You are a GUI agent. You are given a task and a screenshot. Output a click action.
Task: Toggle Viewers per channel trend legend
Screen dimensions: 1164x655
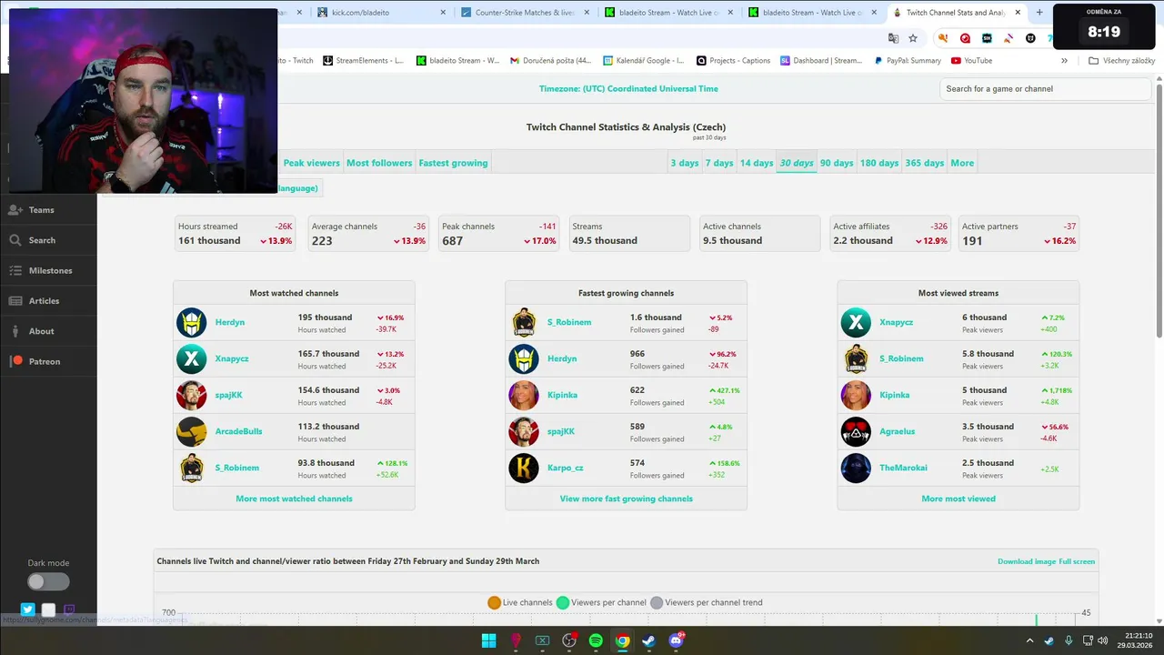coord(707,602)
